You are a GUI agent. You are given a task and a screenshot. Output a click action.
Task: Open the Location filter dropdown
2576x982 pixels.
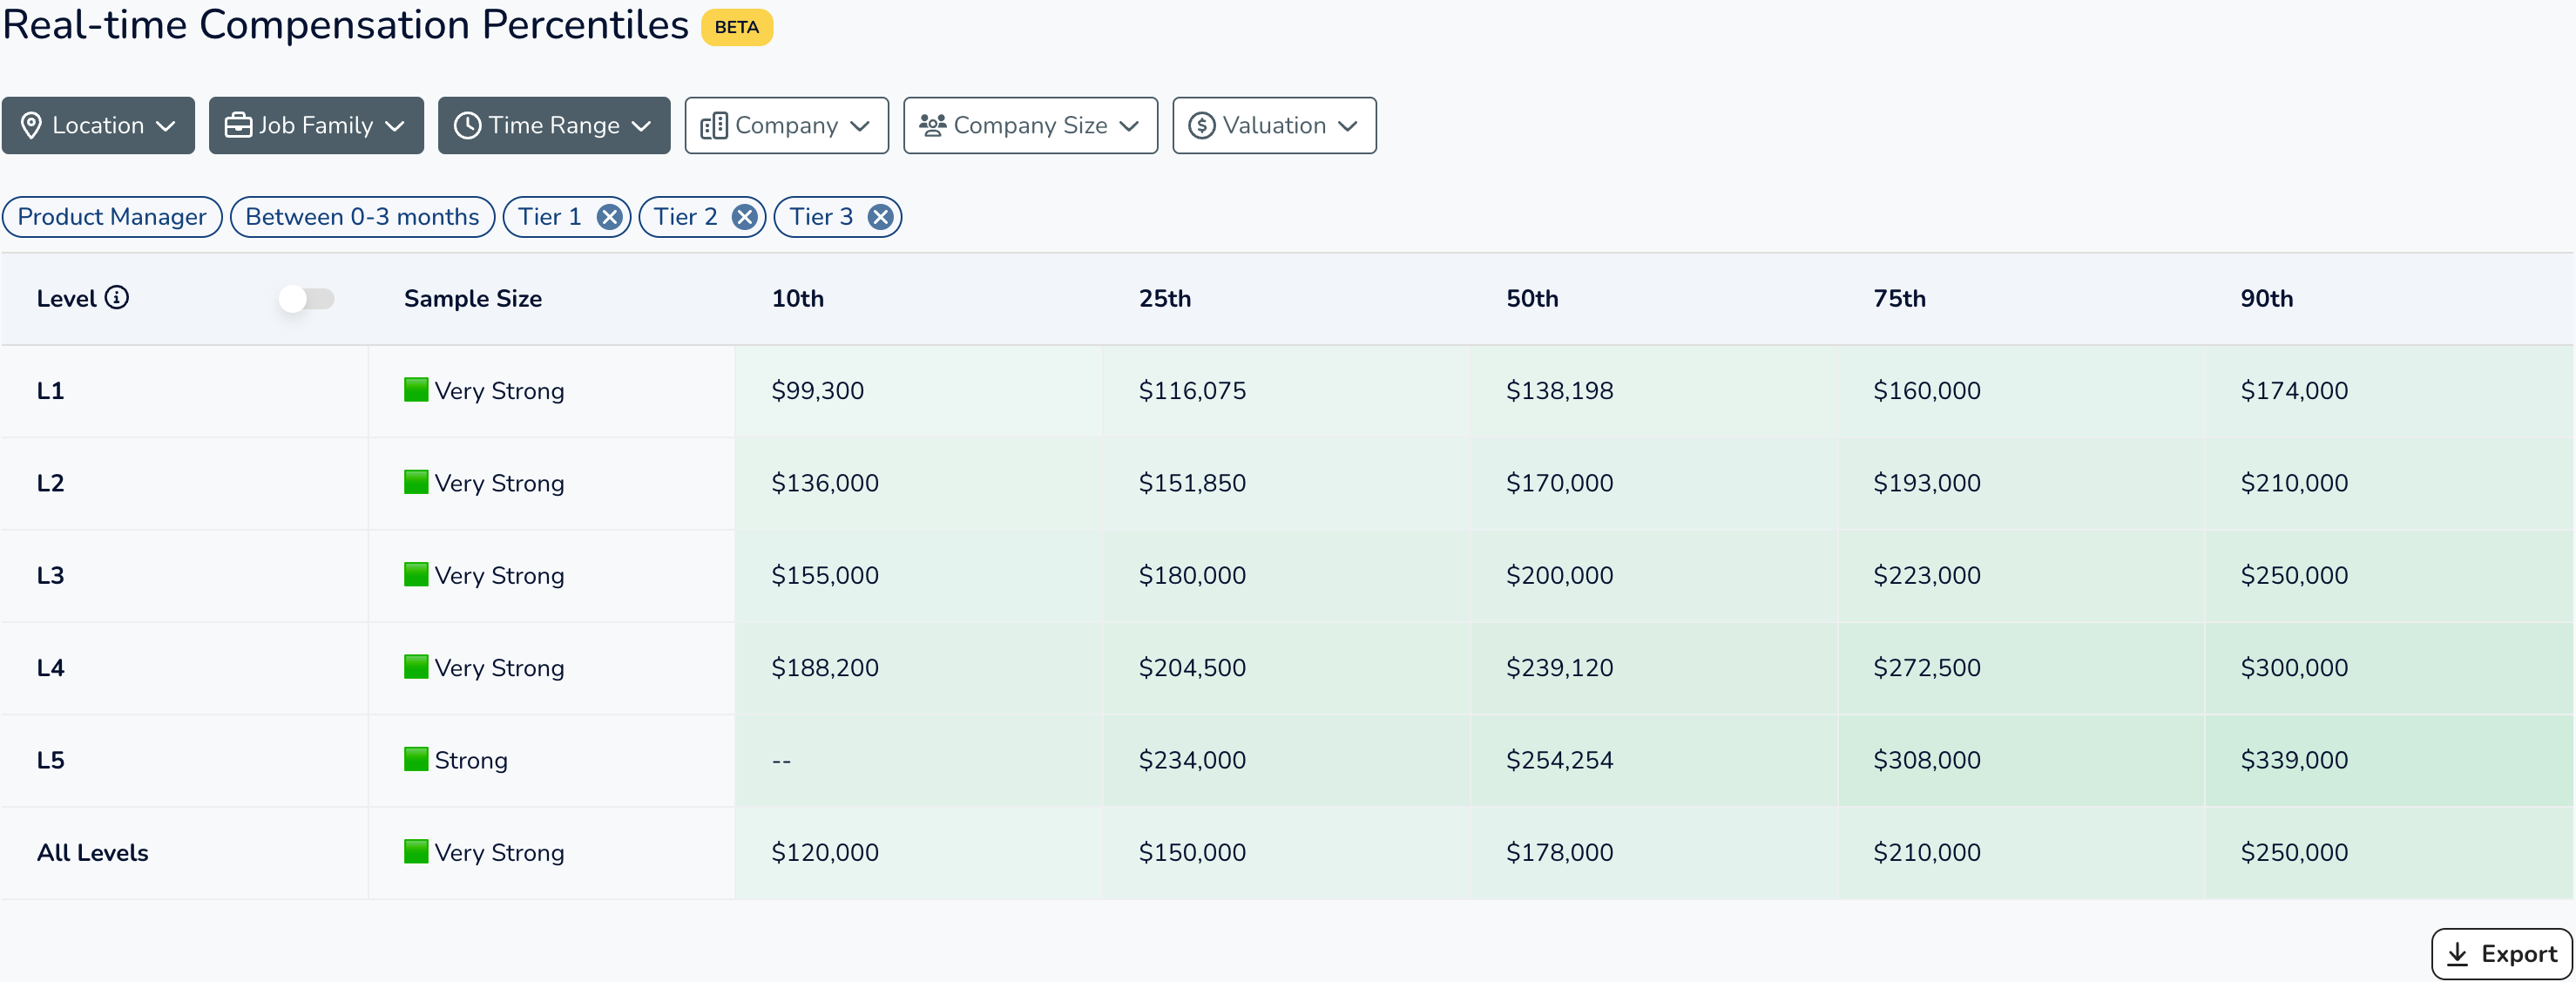tap(98, 125)
